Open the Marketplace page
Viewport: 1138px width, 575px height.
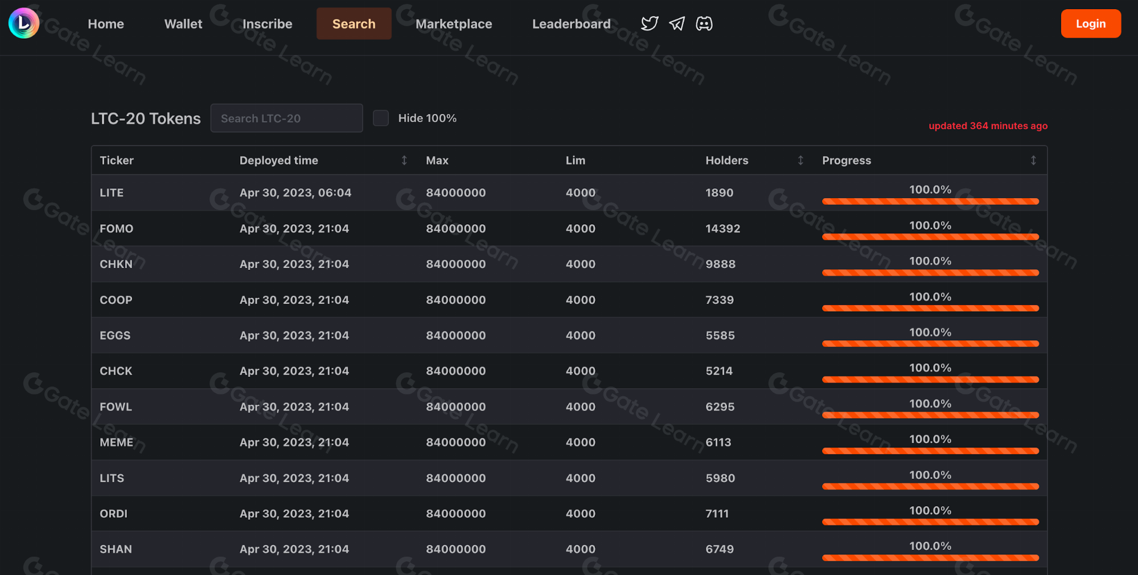coord(454,24)
